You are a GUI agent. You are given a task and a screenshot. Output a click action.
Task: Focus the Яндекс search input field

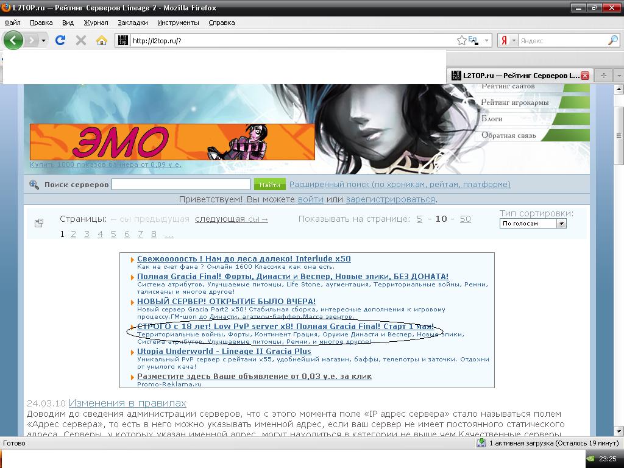(562, 41)
